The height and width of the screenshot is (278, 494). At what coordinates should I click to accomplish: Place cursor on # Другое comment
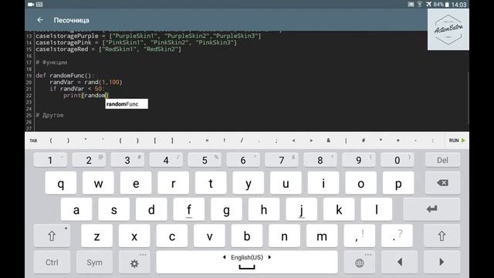(x=49, y=115)
